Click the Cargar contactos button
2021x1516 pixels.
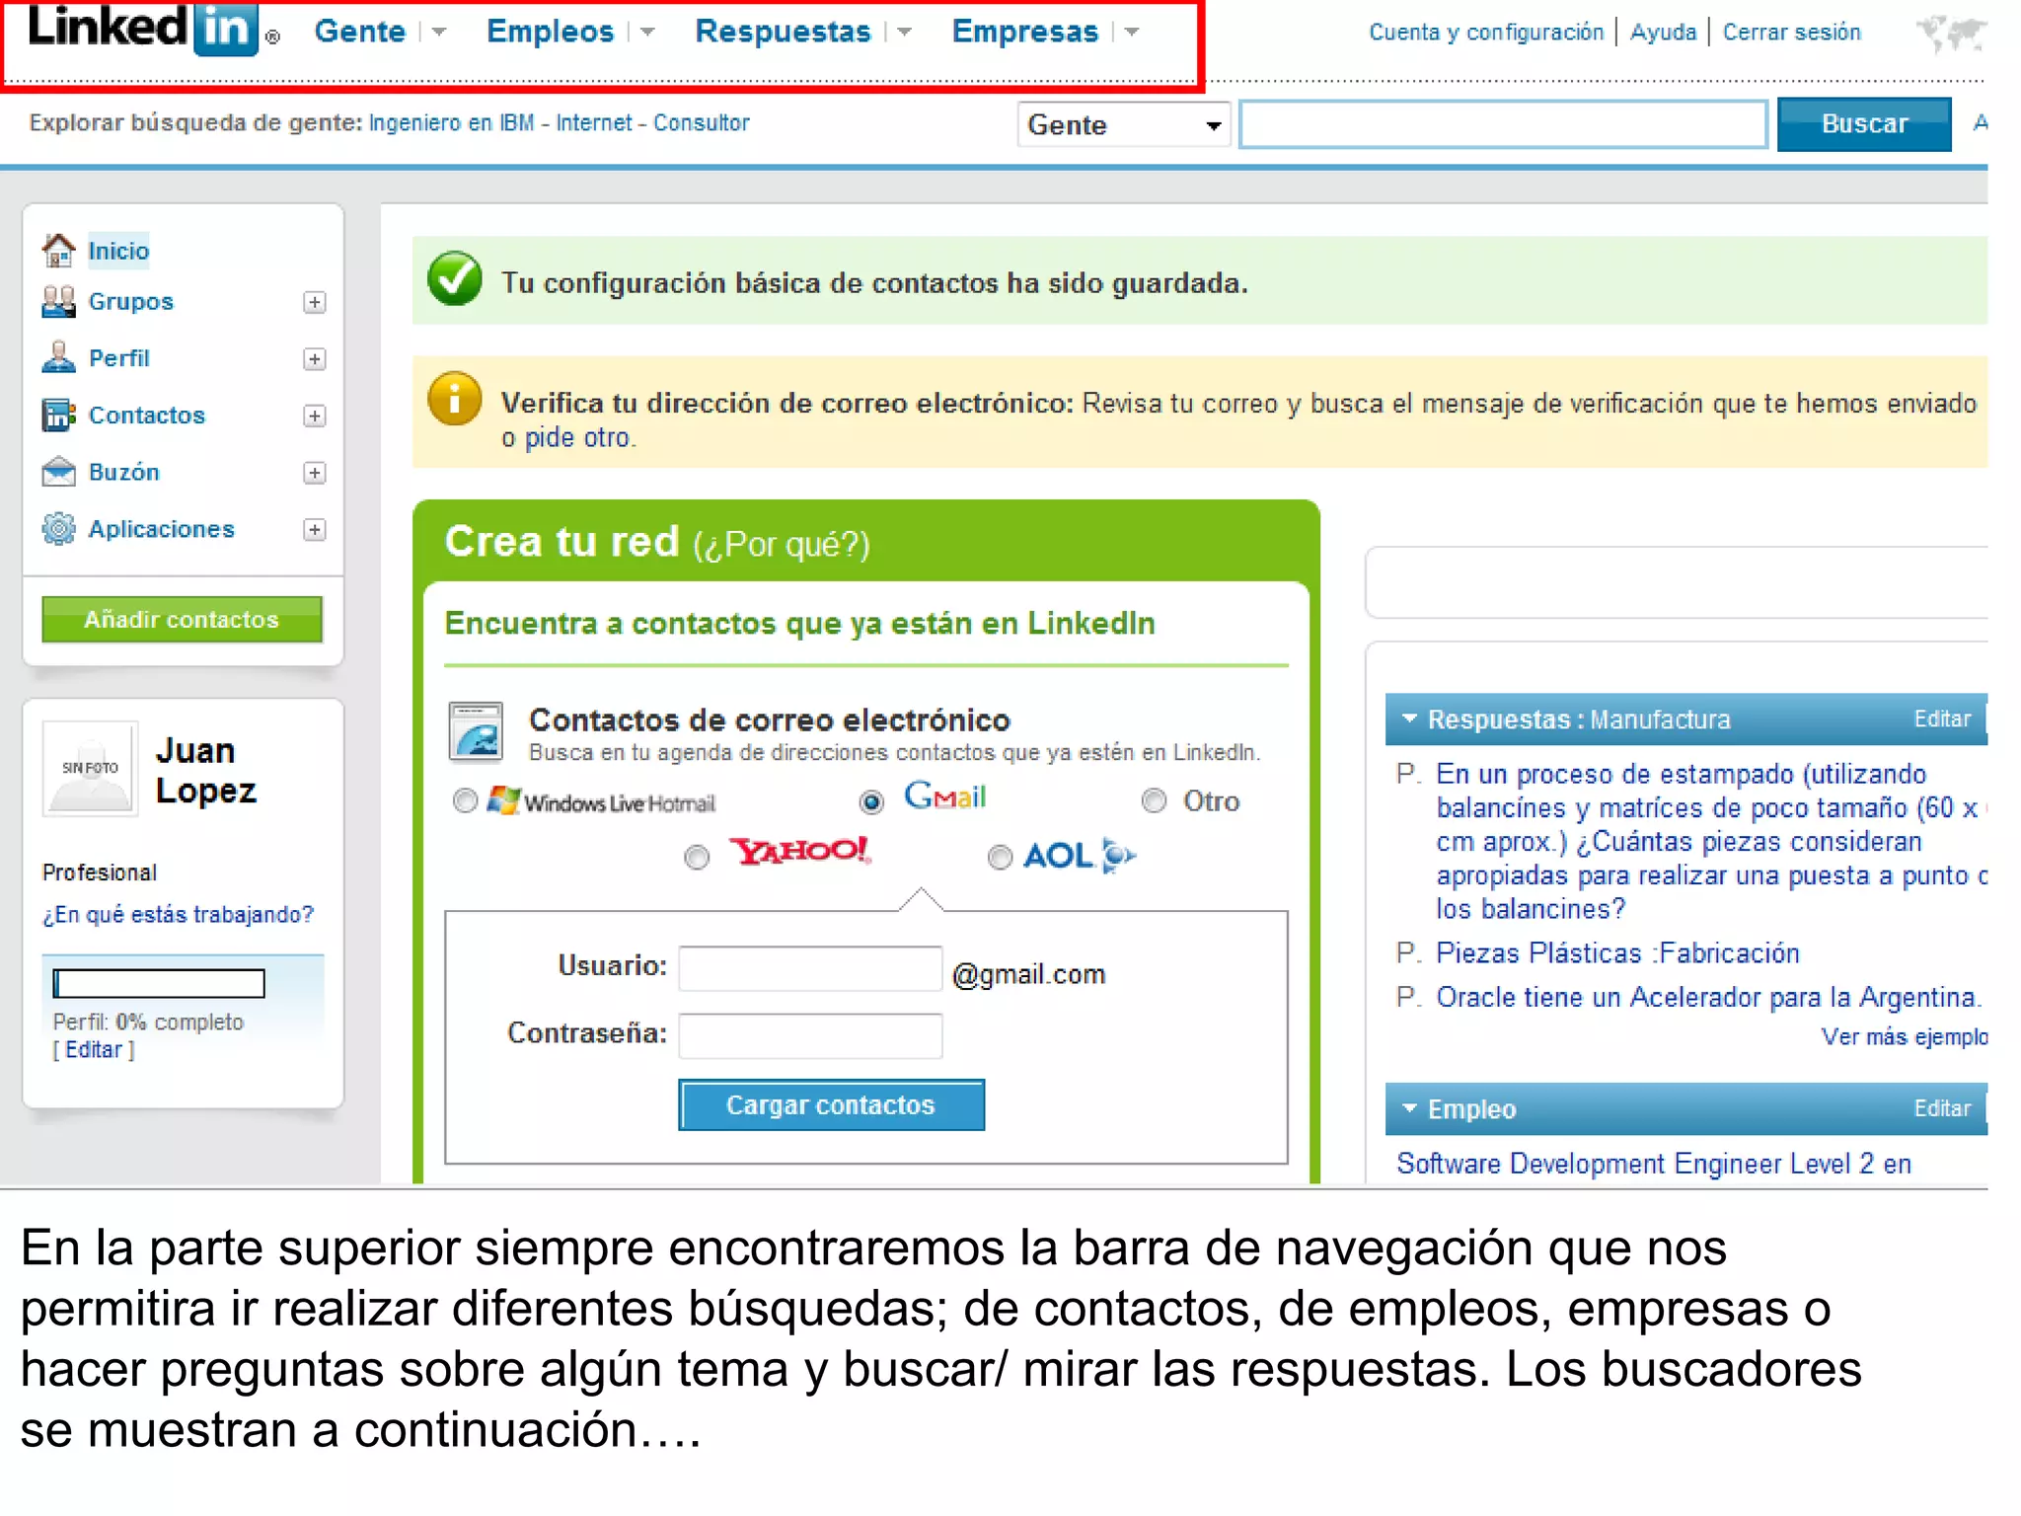(831, 1104)
